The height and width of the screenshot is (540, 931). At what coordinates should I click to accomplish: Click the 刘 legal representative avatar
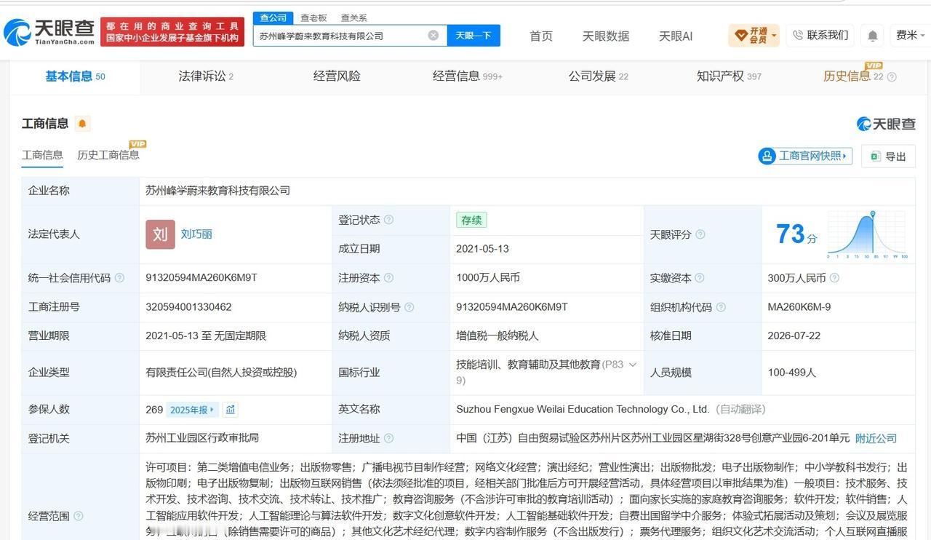tap(160, 234)
